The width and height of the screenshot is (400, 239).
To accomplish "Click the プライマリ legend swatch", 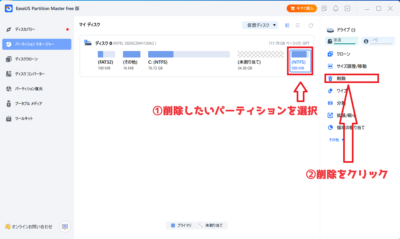I will pos(173,226).
